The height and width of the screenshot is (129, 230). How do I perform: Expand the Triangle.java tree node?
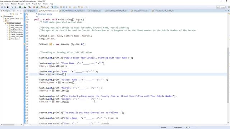click(x=8, y=39)
